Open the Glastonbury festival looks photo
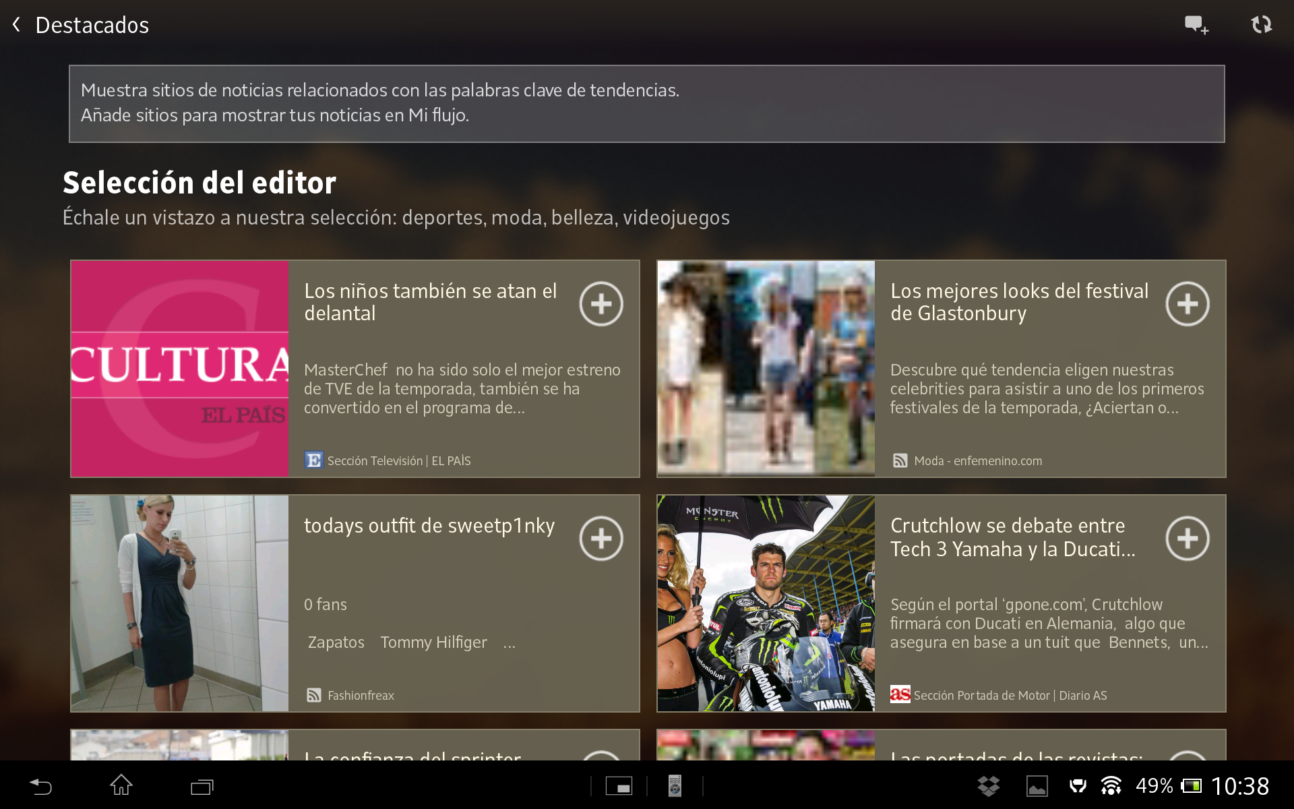This screenshot has height=809, width=1294. pyautogui.click(x=766, y=369)
